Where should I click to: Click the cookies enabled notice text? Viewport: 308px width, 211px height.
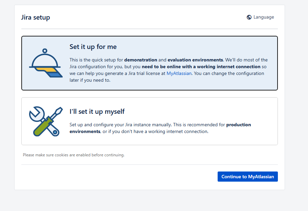coord(73,155)
